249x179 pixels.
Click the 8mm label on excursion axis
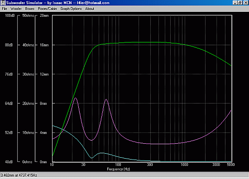point(43,104)
